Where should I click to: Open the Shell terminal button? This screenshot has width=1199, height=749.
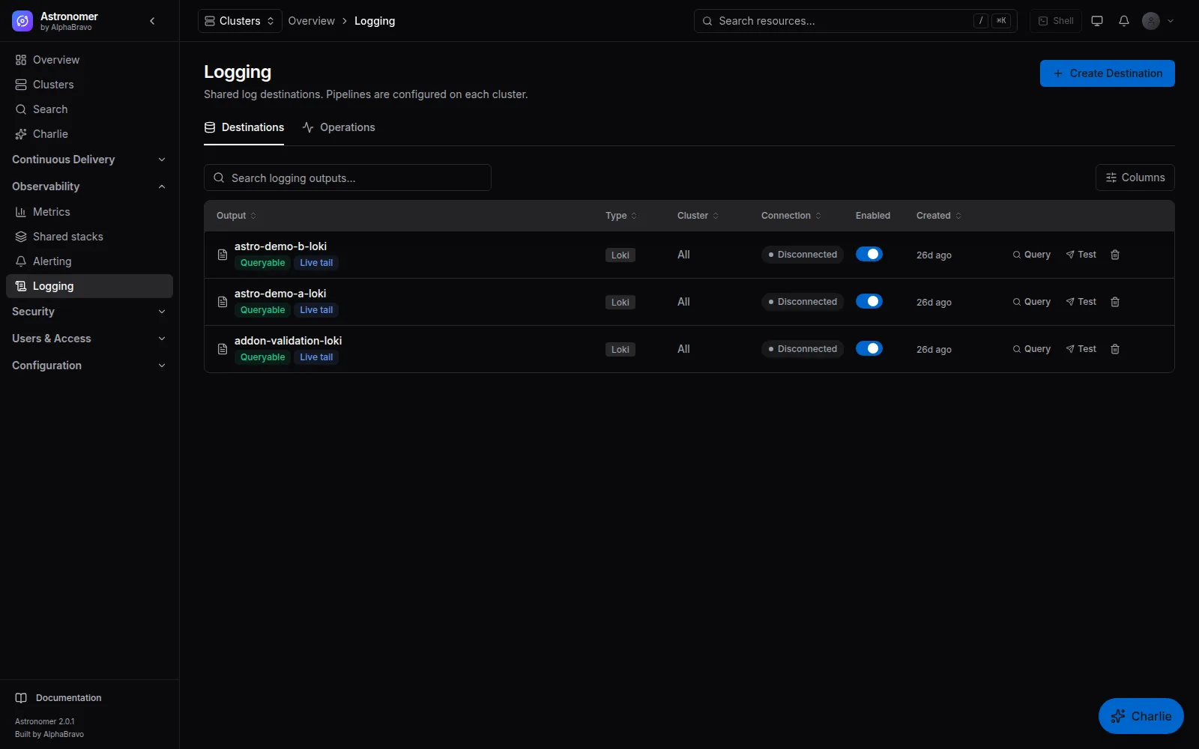pyautogui.click(x=1056, y=21)
